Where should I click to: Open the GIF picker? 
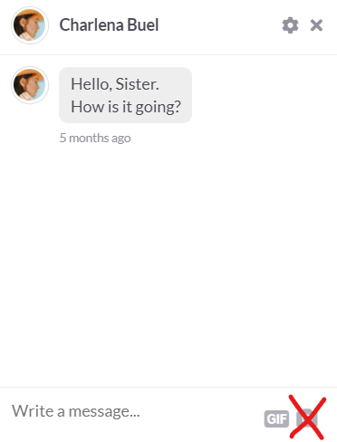pyautogui.click(x=276, y=418)
